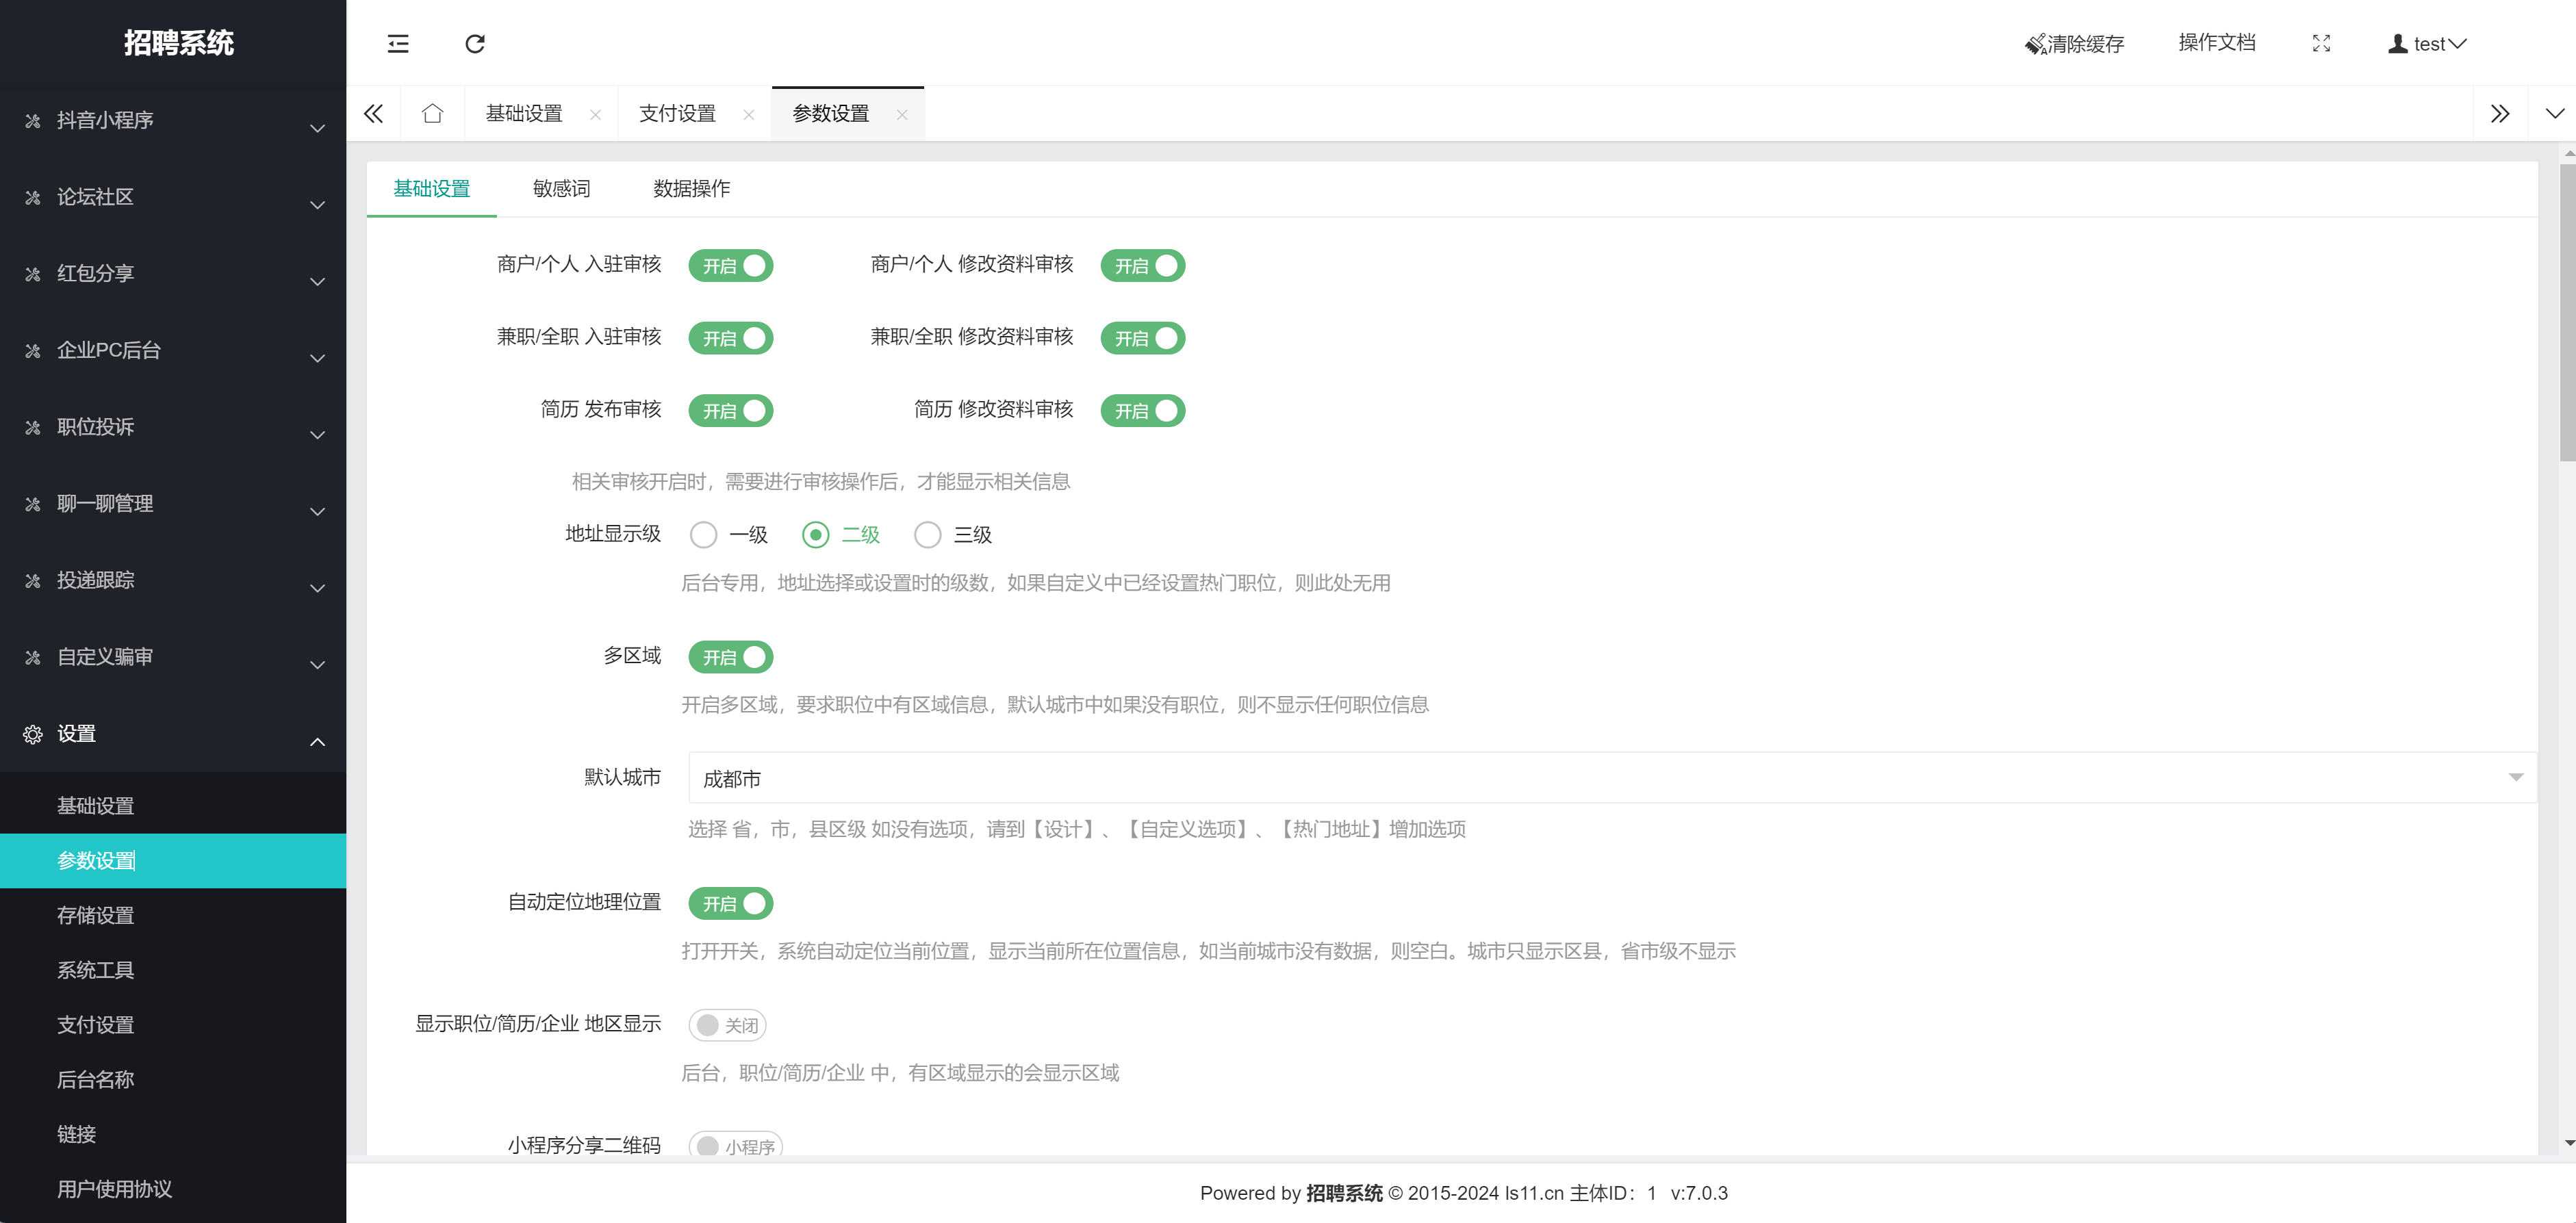
Task: Open 存储设置 in sidebar
Action: tap(96, 915)
